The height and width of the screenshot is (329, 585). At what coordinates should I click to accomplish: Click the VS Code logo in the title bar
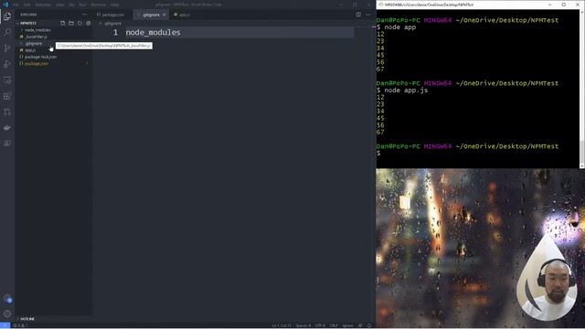point(5,5)
